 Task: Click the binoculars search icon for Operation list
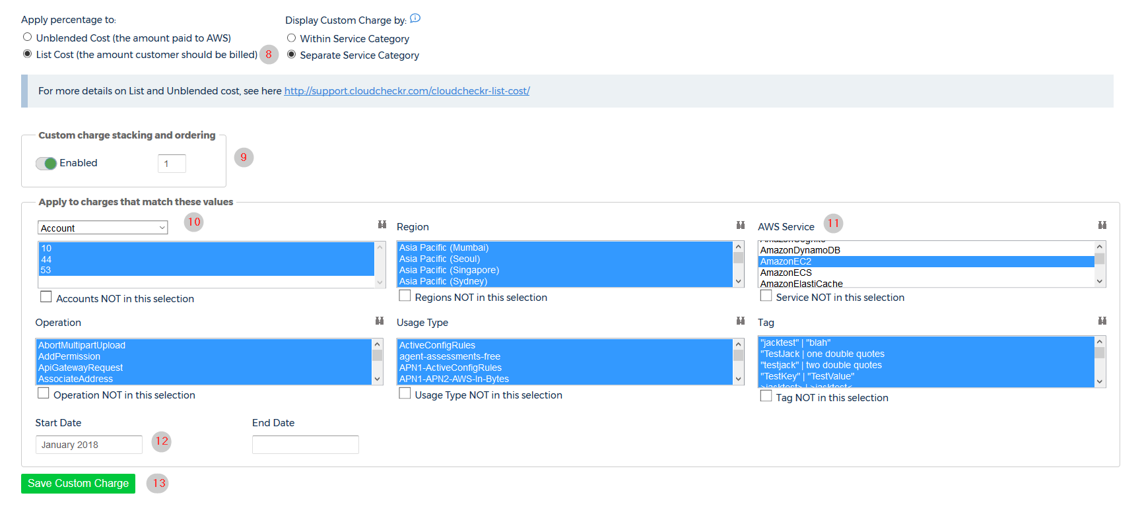tap(380, 321)
